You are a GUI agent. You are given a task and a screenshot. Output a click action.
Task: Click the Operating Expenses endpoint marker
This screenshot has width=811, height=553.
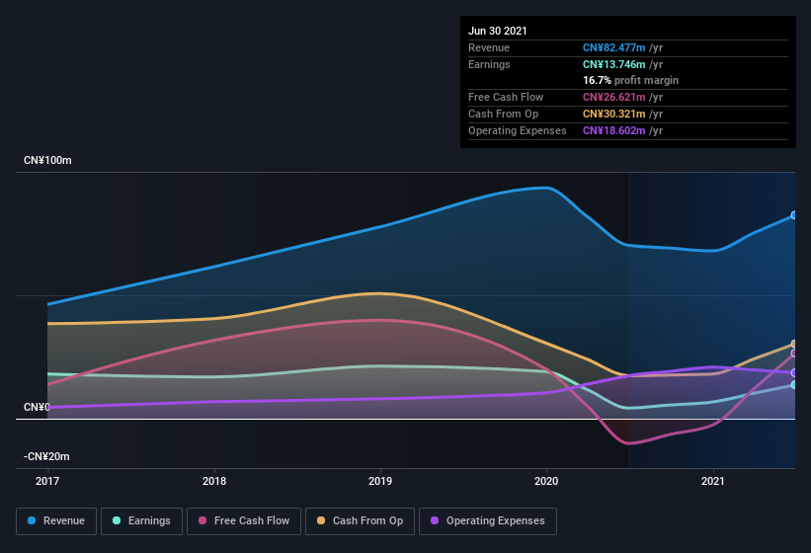point(794,372)
